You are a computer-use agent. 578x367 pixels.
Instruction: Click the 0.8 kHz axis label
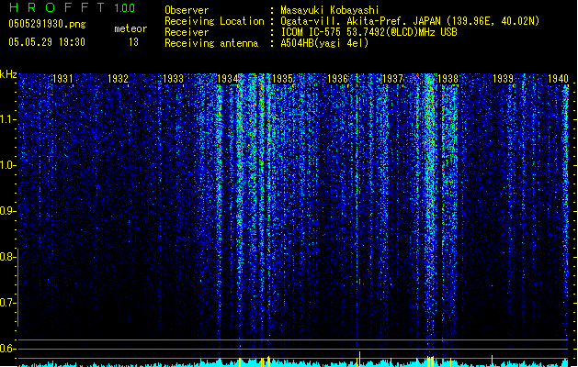(x=7, y=257)
